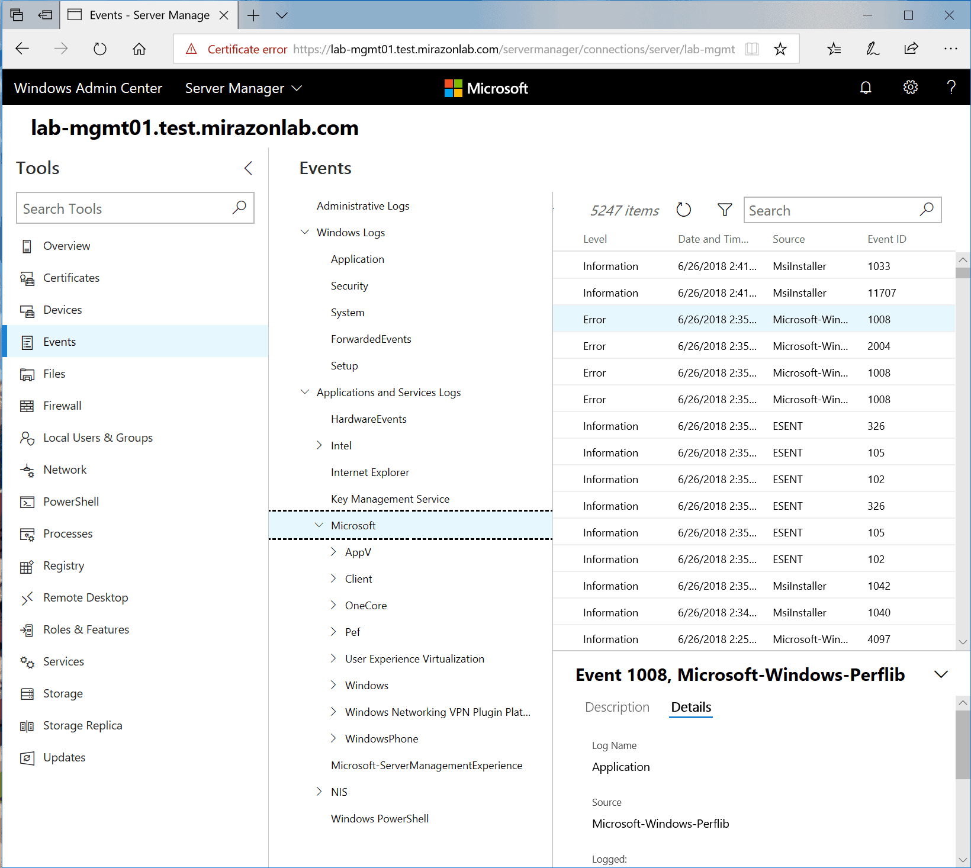971x868 pixels.
Task: Collapse the Tools pane
Action: click(248, 168)
